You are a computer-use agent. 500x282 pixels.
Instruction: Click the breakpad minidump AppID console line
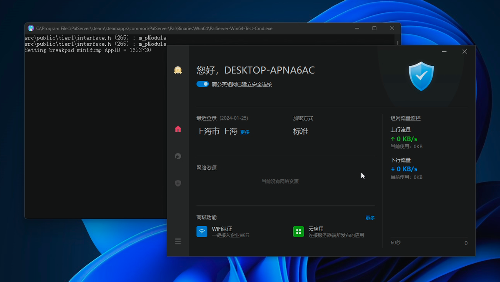[x=87, y=50]
